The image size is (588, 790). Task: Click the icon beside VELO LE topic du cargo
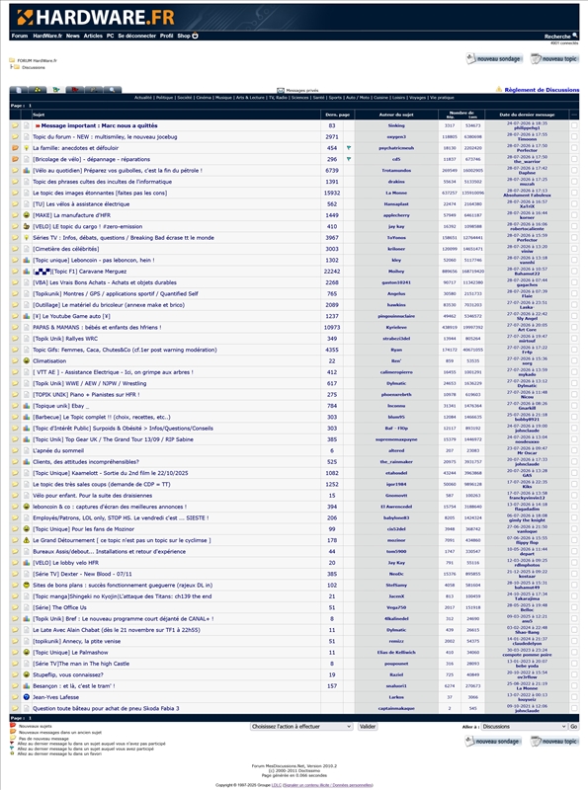point(27,226)
